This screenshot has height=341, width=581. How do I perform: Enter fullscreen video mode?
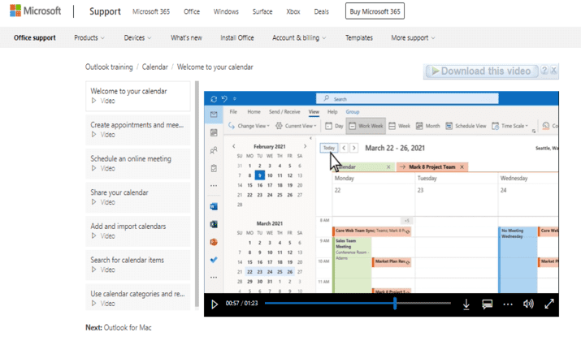point(549,304)
